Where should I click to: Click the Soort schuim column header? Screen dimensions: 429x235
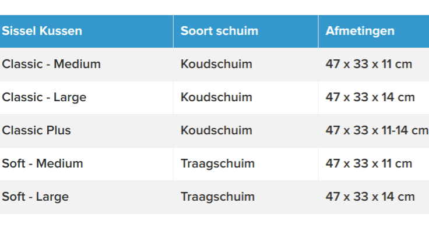click(x=246, y=31)
